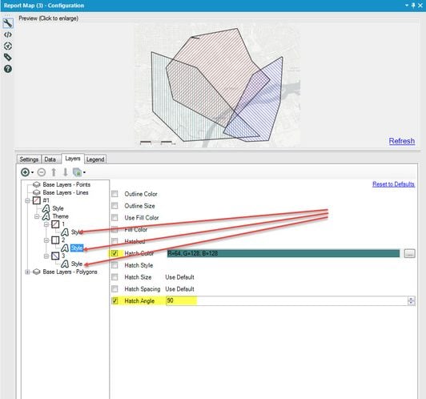Screen dimensions: 426x399
Task: Open the copy layers dropdown arrow
Action: pyautogui.click(x=84, y=172)
